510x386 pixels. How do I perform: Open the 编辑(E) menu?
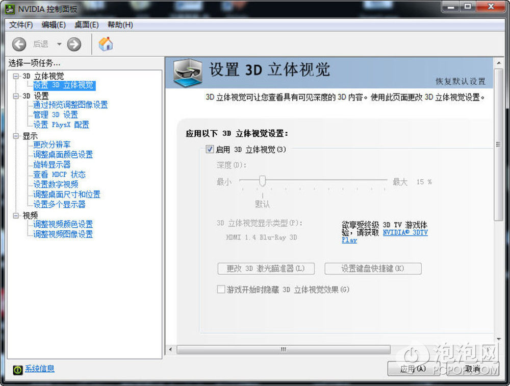coord(54,25)
